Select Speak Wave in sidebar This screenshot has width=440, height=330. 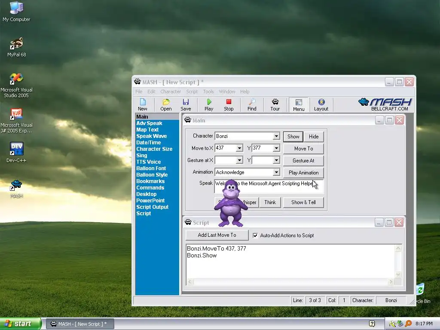(x=152, y=136)
